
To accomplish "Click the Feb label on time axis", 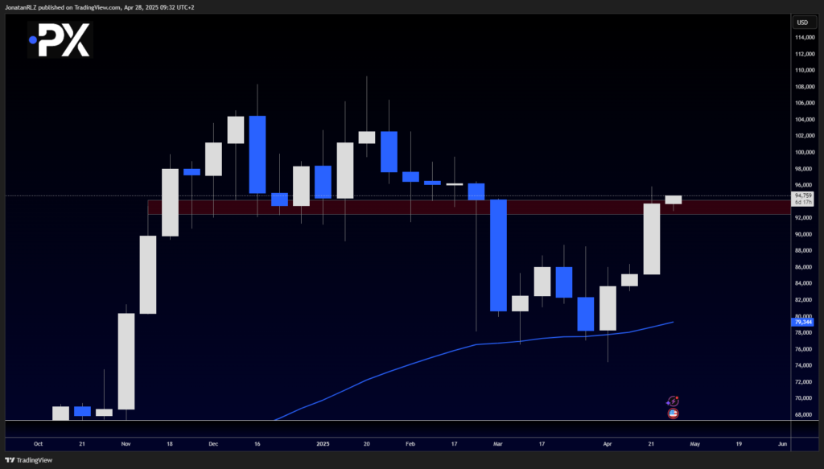I will [x=410, y=444].
